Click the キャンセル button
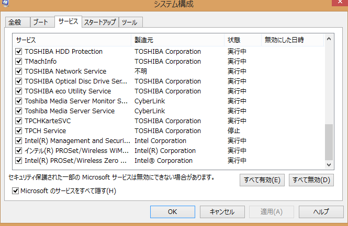 pyautogui.click(x=222, y=211)
